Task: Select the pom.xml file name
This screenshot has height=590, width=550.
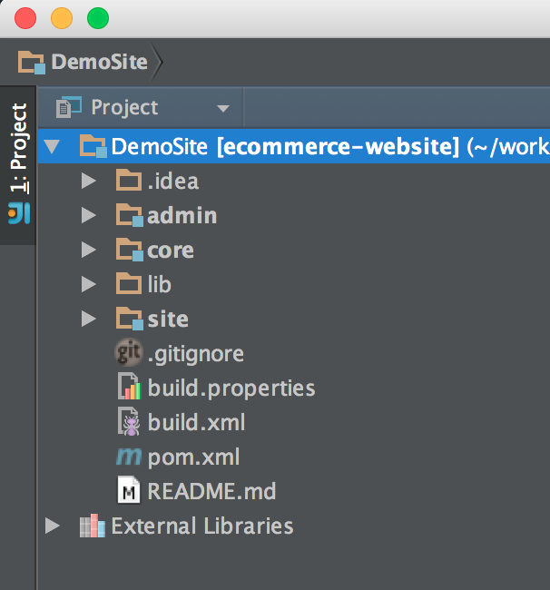Action: click(x=193, y=457)
